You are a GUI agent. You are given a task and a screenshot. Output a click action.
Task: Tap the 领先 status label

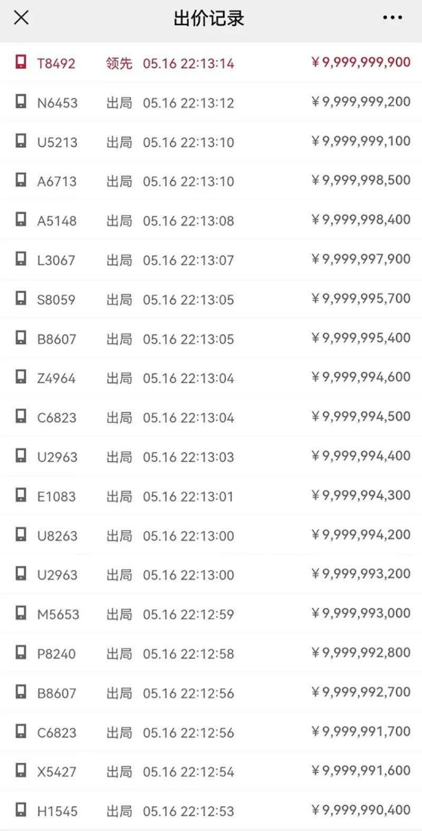coord(119,63)
